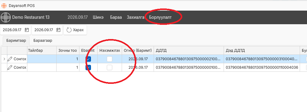
Task: Click second row date cell 2026.09.17
Action: (x=138, y=68)
